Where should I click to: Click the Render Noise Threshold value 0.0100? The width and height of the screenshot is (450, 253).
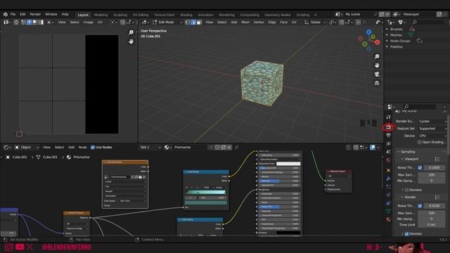[434, 206]
